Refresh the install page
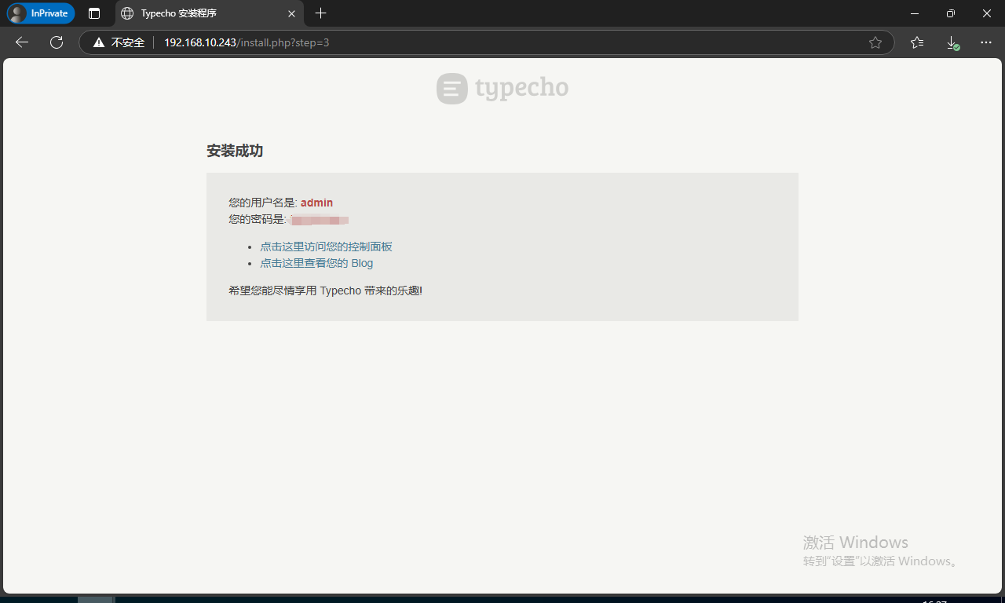Viewport: 1005px width, 603px height. coord(57,42)
